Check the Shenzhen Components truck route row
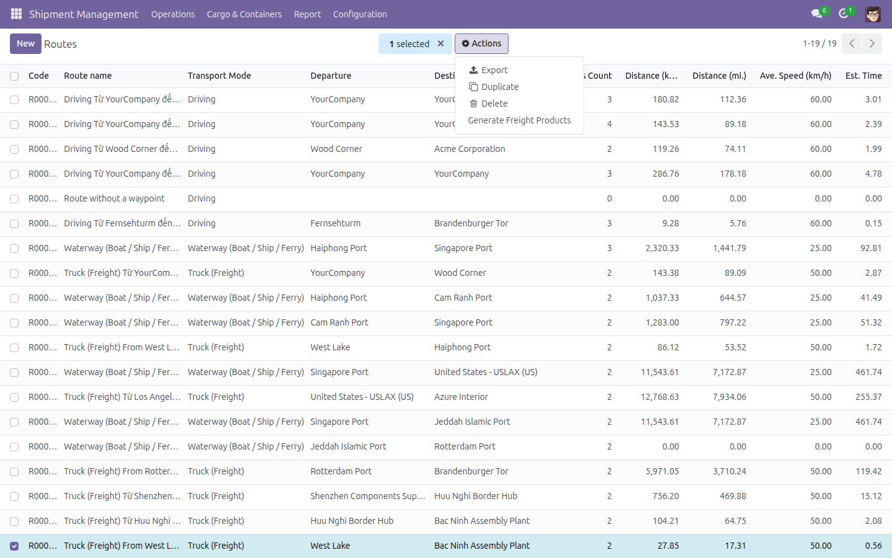Image resolution: width=892 pixels, height=558 pixels. [14, 497]
